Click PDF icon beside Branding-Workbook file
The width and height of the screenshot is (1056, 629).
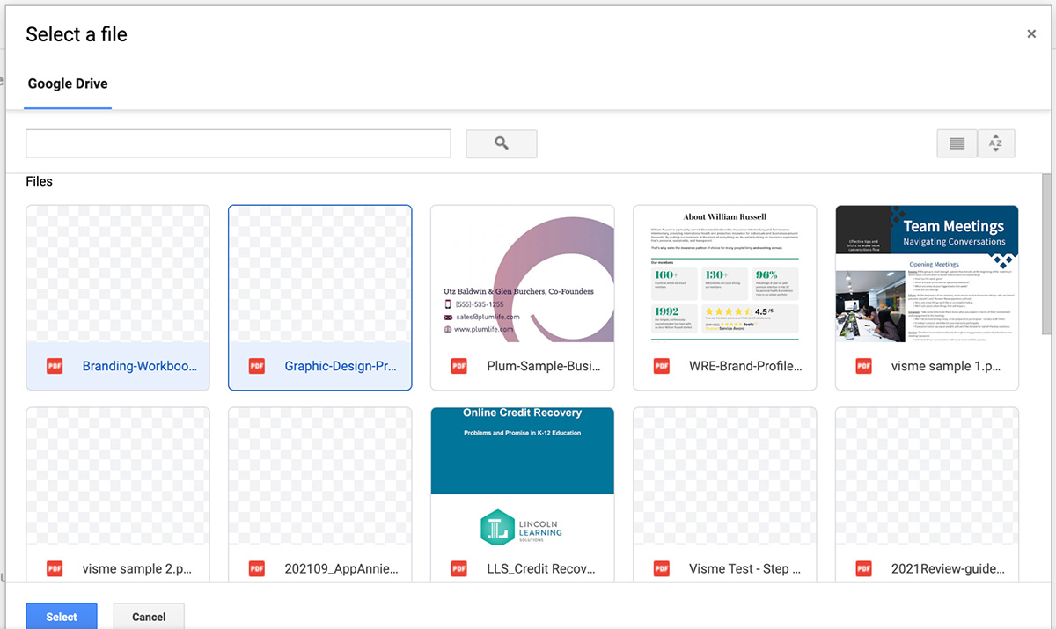[55, 366]
